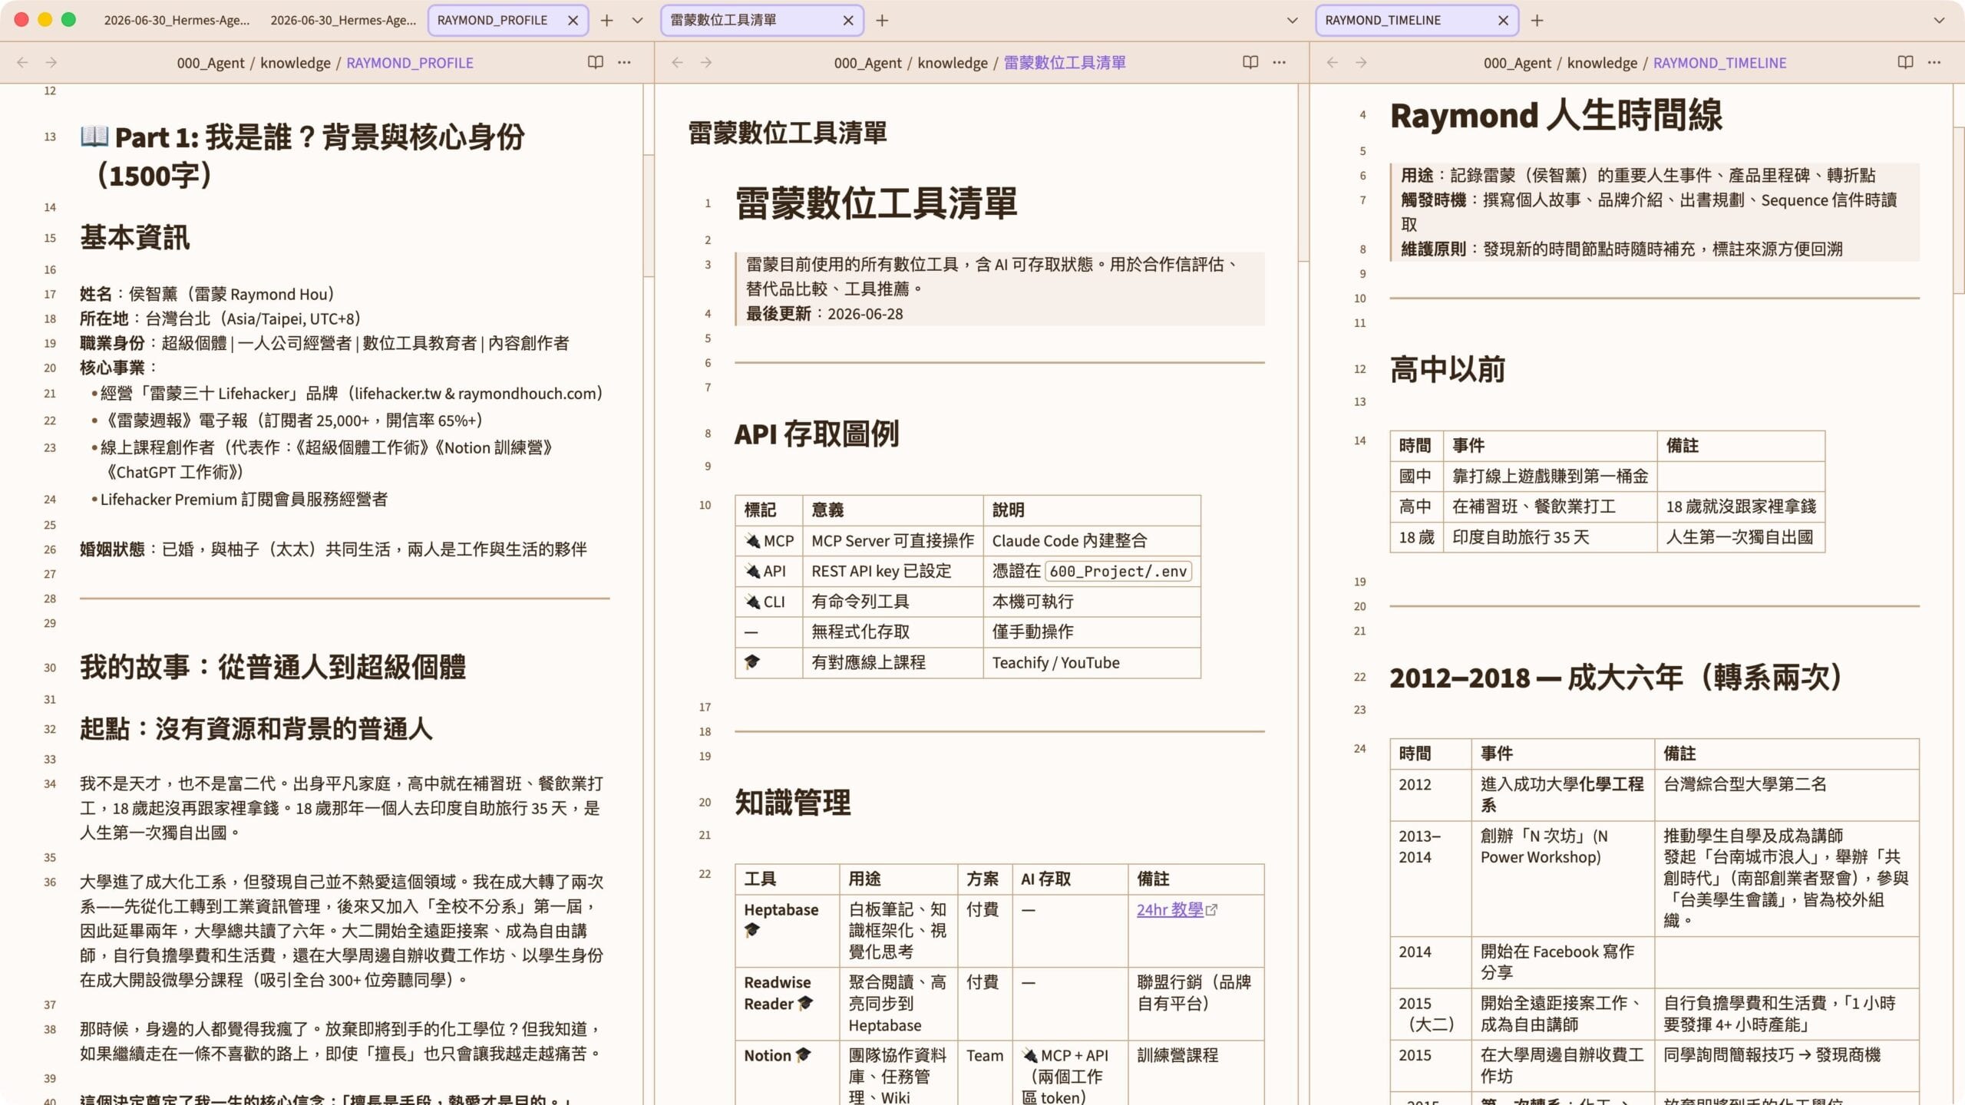Add new tab in left pane

(606, 21)
